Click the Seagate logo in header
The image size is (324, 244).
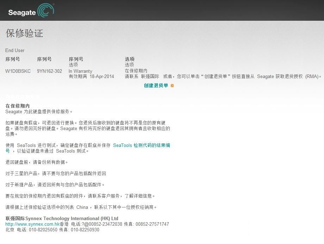click(31, 11)
